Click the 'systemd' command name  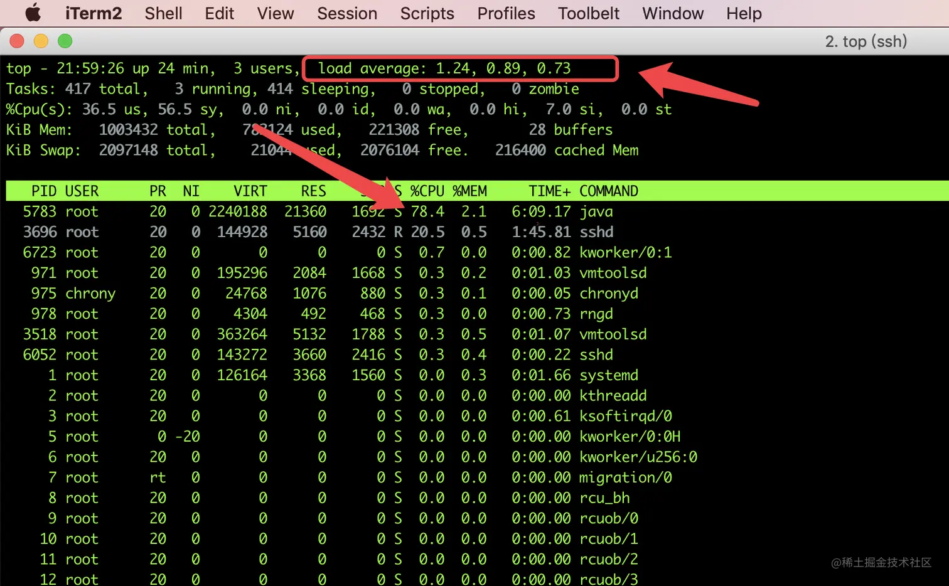(609, 375)
